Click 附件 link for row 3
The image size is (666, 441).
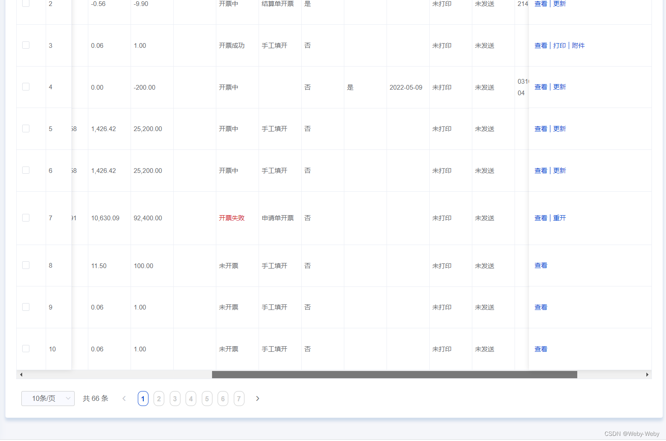[579, 45]
